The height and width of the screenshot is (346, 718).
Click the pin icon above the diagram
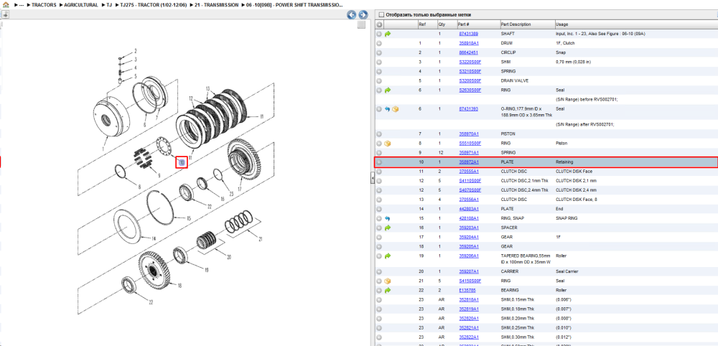[5, 14]
